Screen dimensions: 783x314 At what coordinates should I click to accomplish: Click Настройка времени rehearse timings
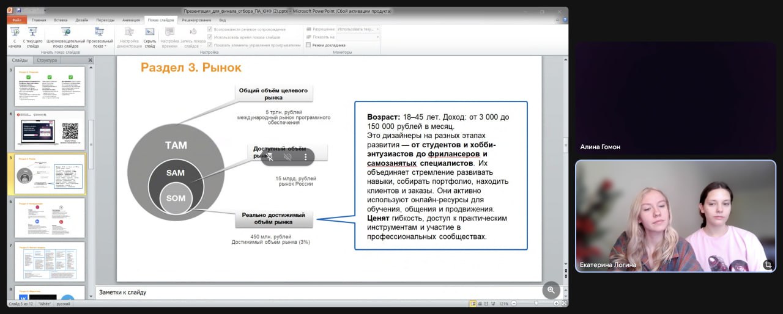click(169, 37)
